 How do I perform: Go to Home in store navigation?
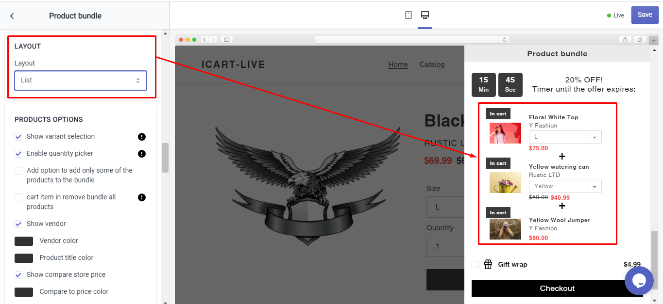point(398,64)
